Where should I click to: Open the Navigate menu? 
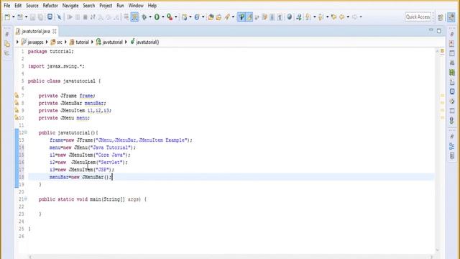click(70, 6)
